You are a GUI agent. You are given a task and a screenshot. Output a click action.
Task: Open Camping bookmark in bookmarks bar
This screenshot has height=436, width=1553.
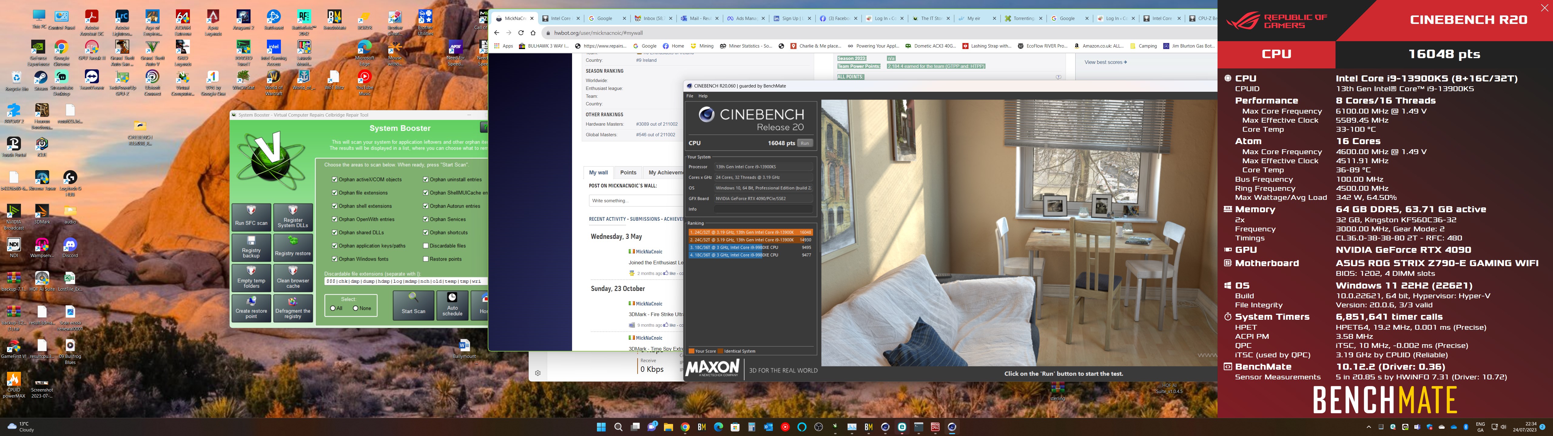pos(1144,46)
